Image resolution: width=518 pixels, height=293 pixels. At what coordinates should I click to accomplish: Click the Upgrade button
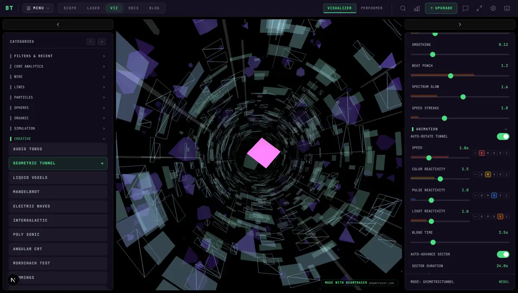click(441, 8)
